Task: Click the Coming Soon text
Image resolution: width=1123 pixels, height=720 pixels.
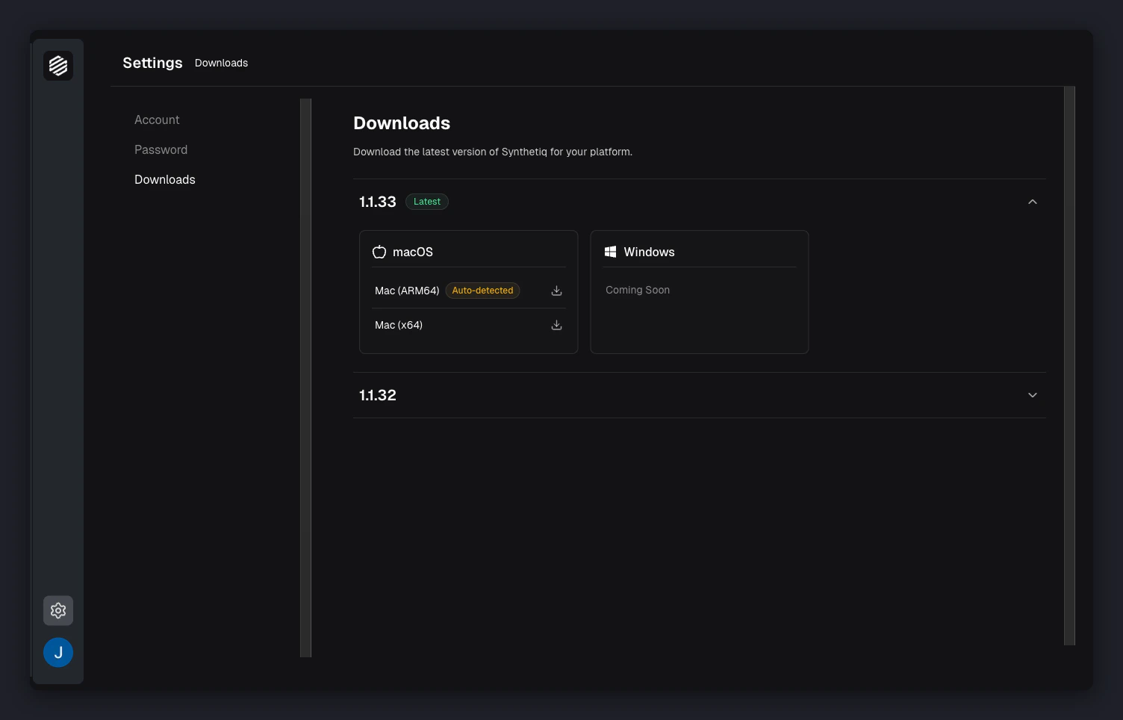Action: (x=638, y=290)
